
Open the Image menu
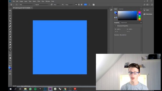[x=21, y=1]
